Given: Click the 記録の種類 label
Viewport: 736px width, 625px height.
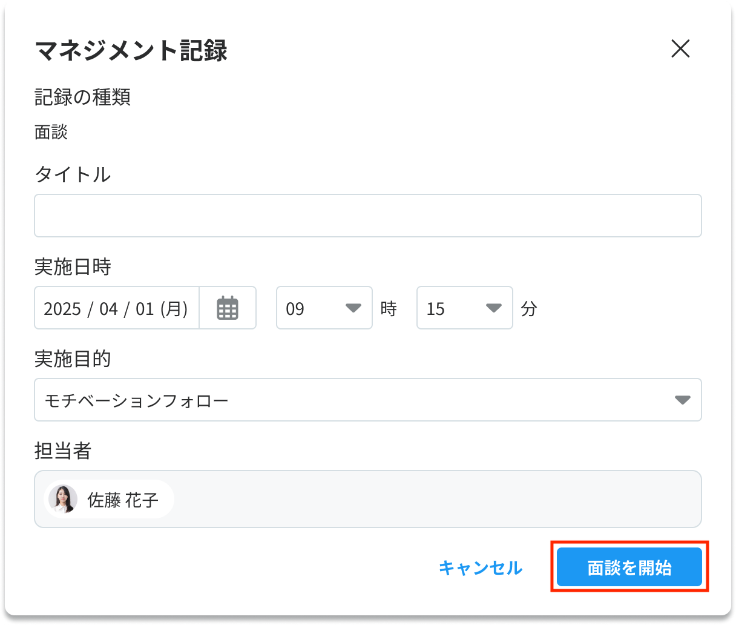Looking at the screenshot, I should click(83, 97).
